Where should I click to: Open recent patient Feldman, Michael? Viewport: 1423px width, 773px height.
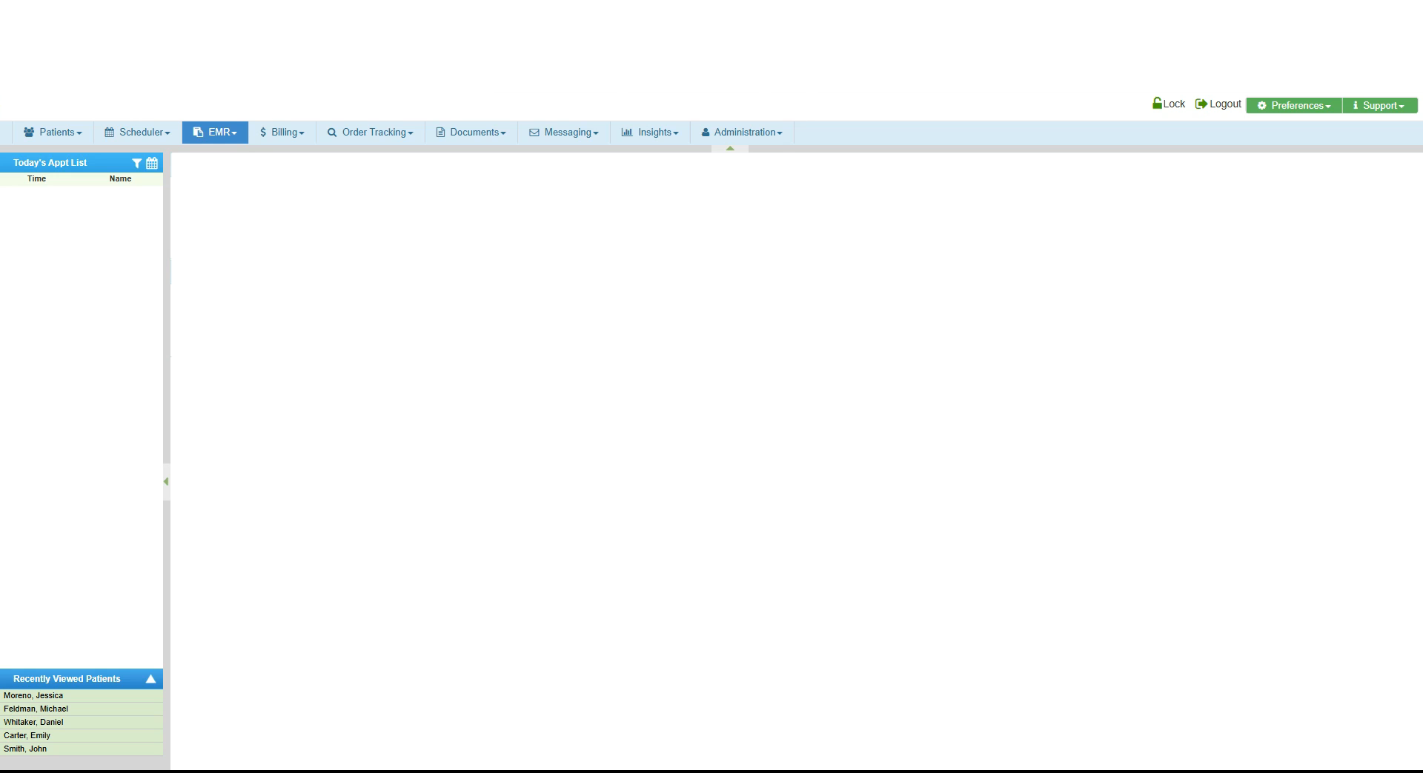pyautogui.click(x=82, y=709)
